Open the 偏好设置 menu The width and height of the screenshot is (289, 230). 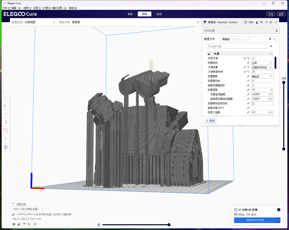tap(59, 8)
